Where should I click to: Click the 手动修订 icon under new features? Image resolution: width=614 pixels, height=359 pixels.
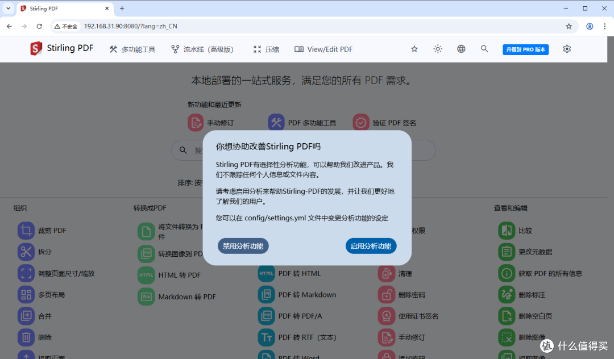click(196, 122)
